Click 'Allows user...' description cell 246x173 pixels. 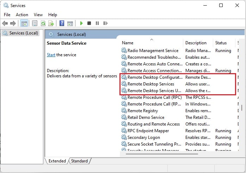pyautogui.click(x=197, y=84)
